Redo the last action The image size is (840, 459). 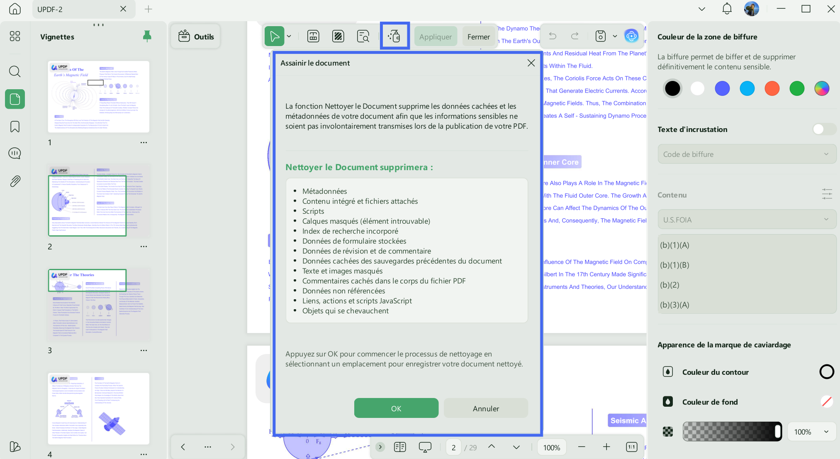[575, 37]
